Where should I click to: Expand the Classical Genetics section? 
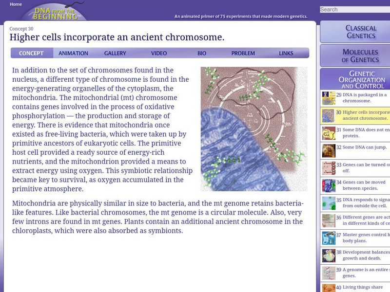click(355, 32)
